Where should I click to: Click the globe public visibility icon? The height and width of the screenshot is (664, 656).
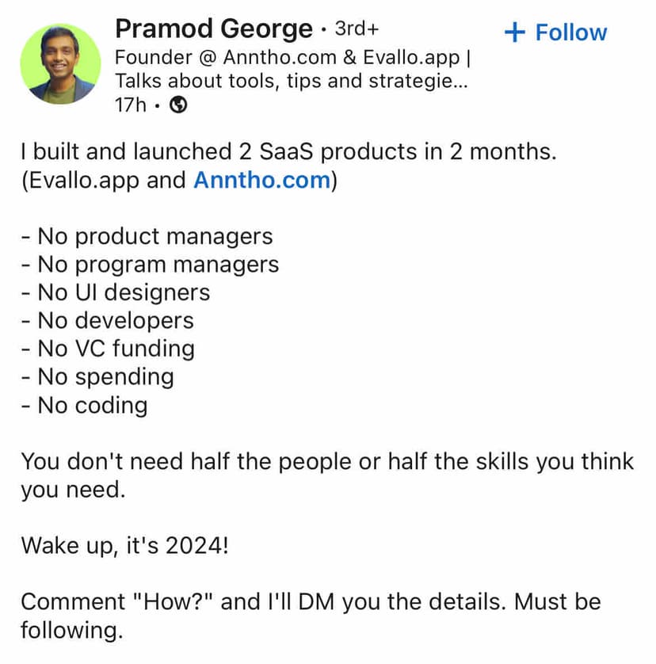pos(178,105)
